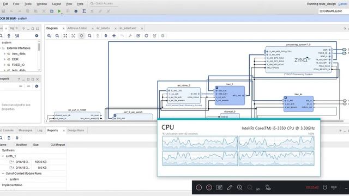This screenshot has height=196, width=349.
Task: Click the diagram toolbar icon left of the circle button
Action: [73, 36]
